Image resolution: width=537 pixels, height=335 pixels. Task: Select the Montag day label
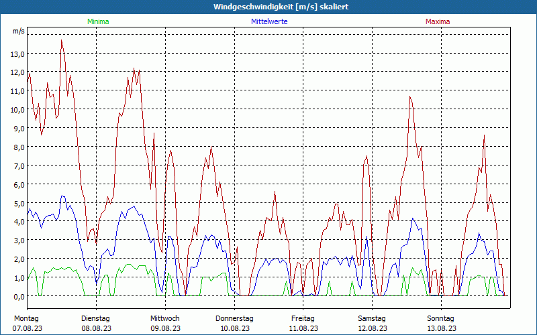pos(26,318)
